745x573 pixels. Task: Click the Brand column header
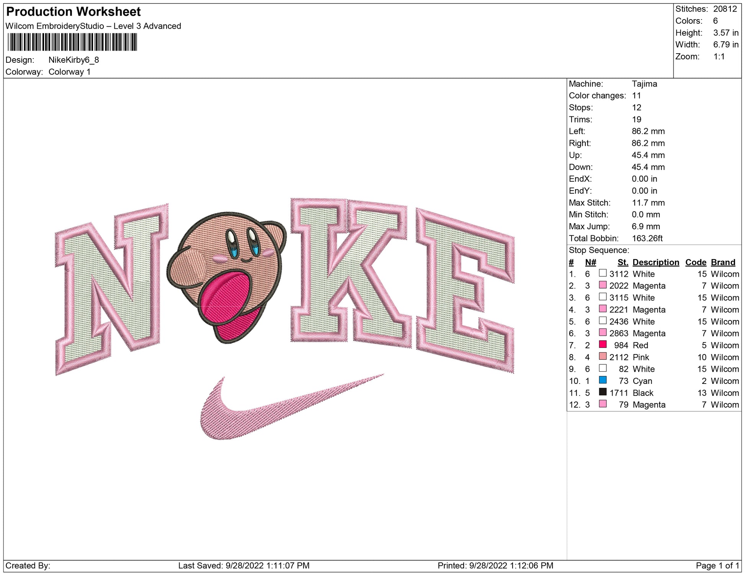(723, 262)
